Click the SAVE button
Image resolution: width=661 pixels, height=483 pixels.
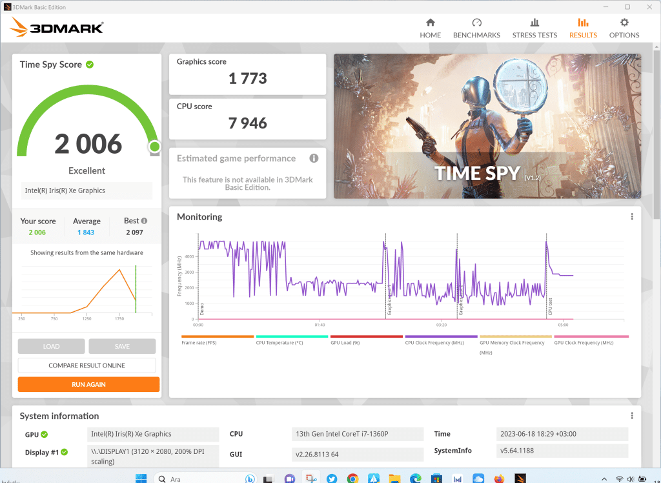pyautogui.click(x=122, y=346)
